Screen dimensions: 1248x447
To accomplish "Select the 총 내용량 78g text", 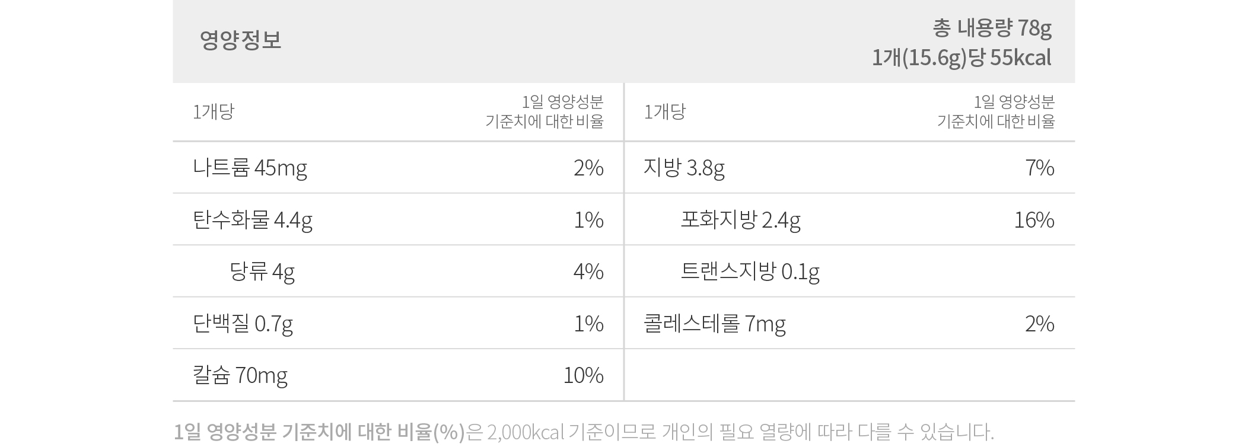I will (992, 28).
